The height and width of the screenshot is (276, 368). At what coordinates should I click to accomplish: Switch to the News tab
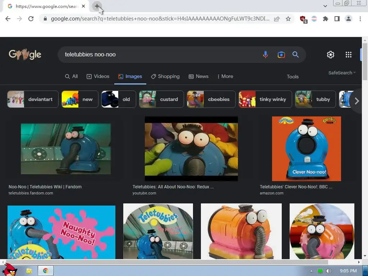click(x=198, y=77)
